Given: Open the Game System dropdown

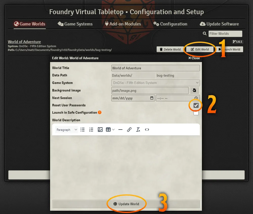Looking at the screenshot, I should click(155, 83).
